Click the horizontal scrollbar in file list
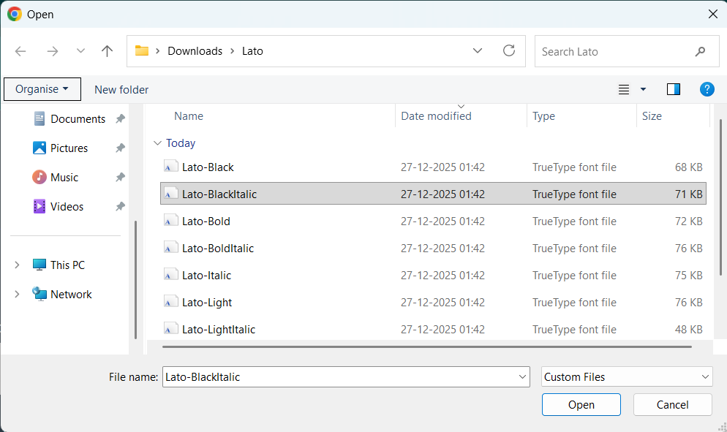This screenshot has height=432, width=727. 427,346
